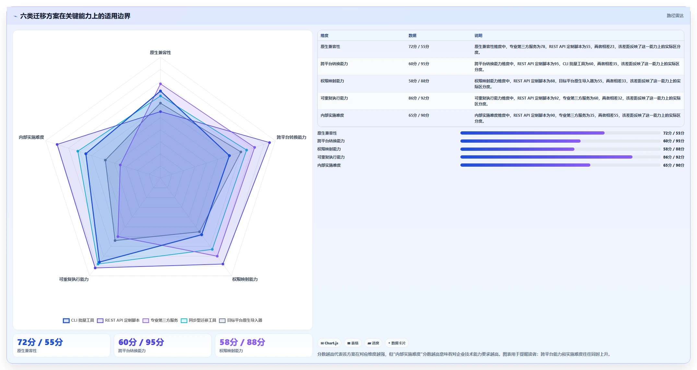
Task: Click the 可重复执行能力 progress bar
Action: coord(560,157)
